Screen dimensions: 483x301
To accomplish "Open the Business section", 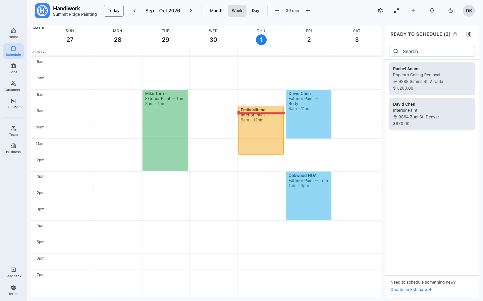I will tap(13, 148).
